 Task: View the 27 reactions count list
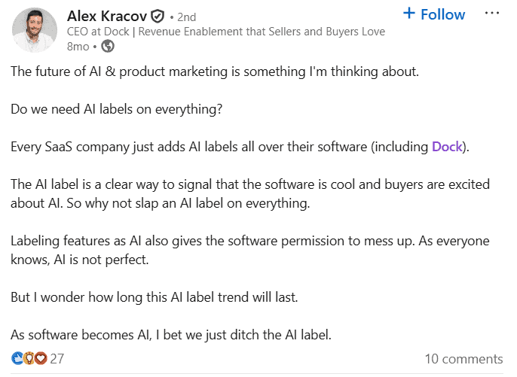(57, 359)
